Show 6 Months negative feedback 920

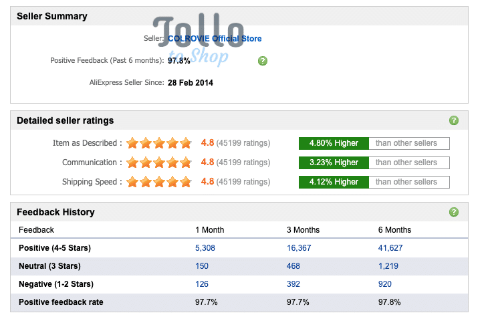tap(384, 284)
